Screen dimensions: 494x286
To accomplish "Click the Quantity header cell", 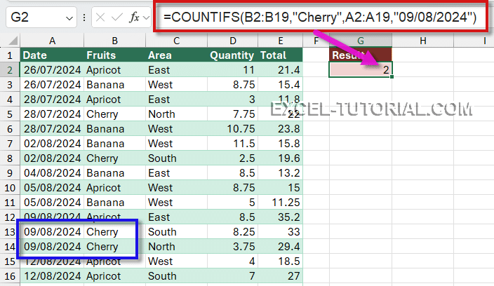I will tap(232, 55).
